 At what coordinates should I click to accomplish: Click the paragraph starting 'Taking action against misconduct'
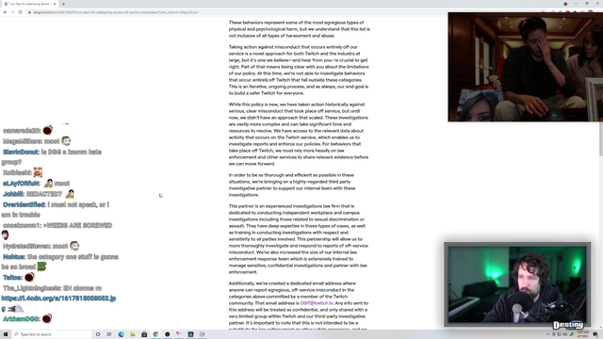click(x=299, y=70)
